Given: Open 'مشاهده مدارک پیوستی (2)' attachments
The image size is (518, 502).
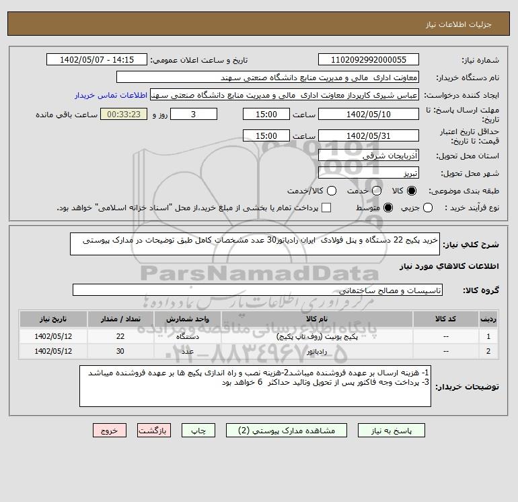Looking at the screenshot, I should point(287,430).
